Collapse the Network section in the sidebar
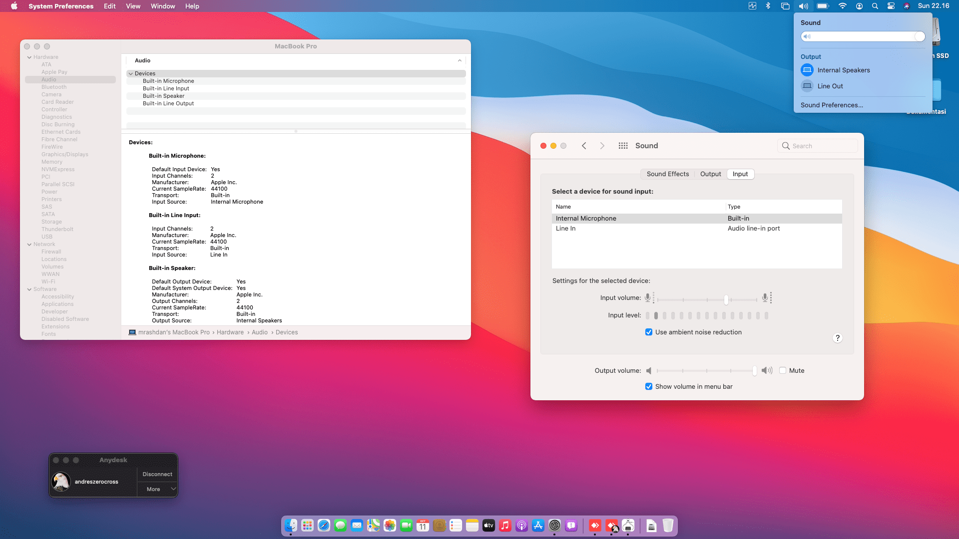 click(29, 244)
